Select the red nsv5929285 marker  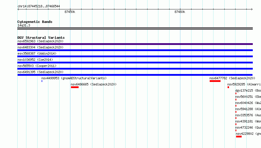click(x=228, y=87)
